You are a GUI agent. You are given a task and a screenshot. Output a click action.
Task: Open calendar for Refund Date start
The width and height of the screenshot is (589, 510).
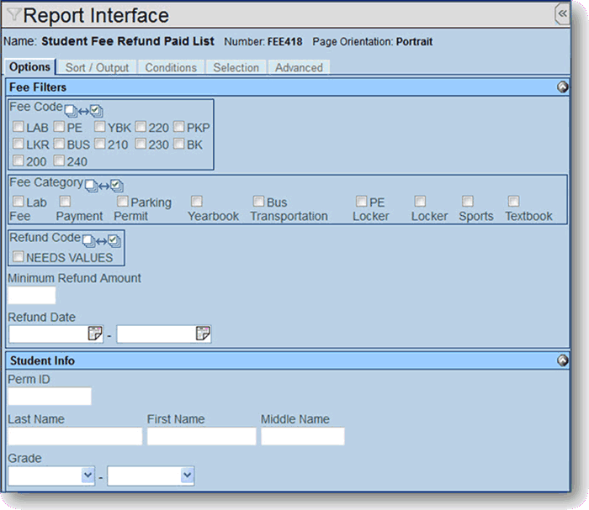95,334
